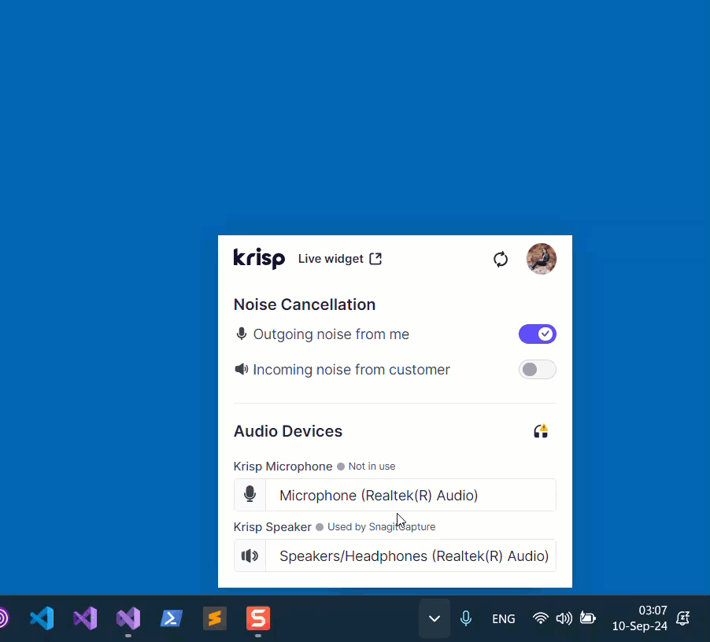Screen dimensions: 710x642
Task: Expand the hidden system tray icons chevron
Action: coord(435,618)
